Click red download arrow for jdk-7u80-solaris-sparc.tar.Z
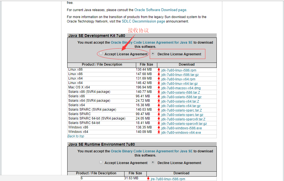The image size is (284, 181). [159, 110]
